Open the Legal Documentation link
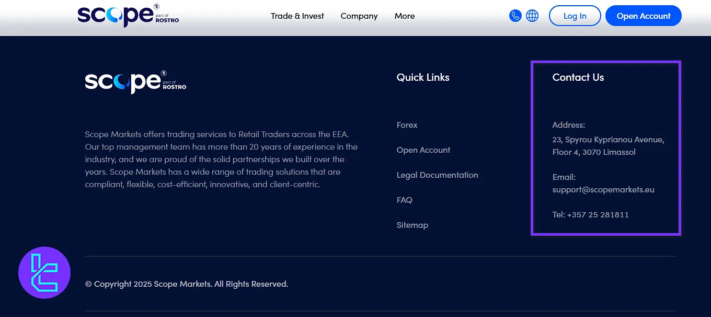This screenshot has height=317, width=711. (437, 175)
